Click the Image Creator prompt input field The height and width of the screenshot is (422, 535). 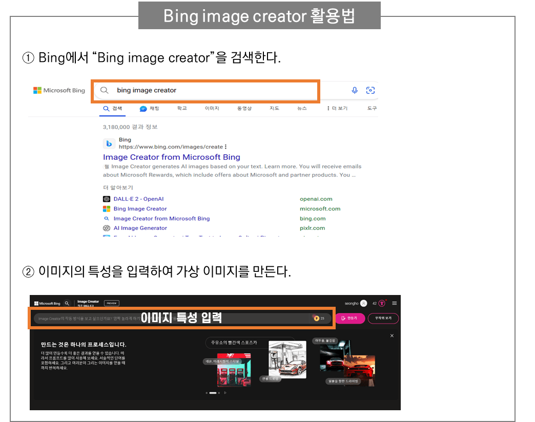[182, 319]
